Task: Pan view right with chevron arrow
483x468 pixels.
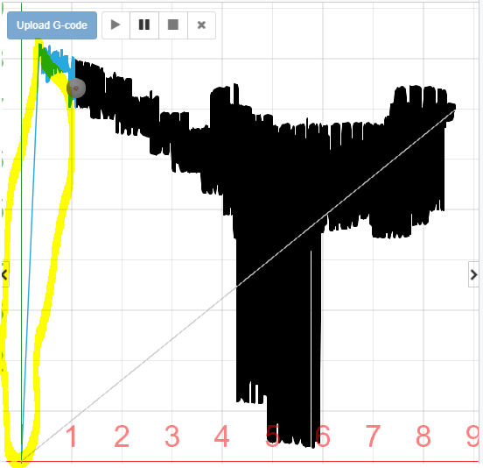Action: (473, 274)
